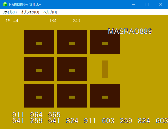Image resolution: width=168 pixels, height=129 pixels.
Task: Click the bottom-left dark brown tile
Action: pos(39,96)
